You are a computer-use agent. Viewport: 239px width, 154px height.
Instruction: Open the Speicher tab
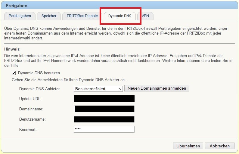[49, 16]
